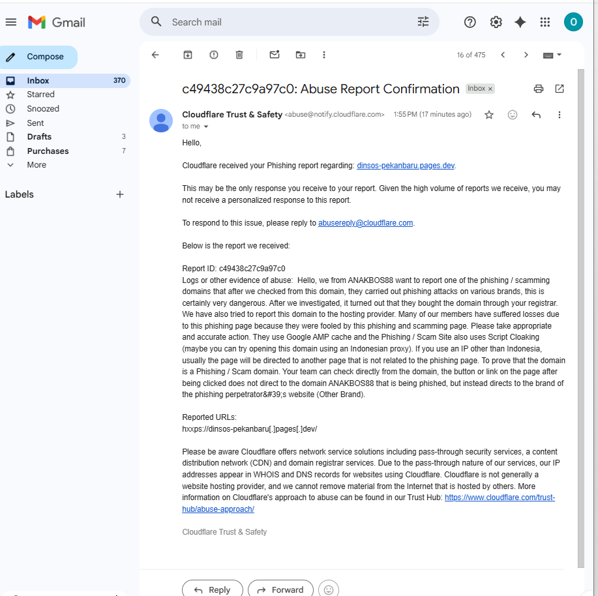Click the '16 of 475' counter
The height and width of the screenshot is (596, 598).
[471, 55]
